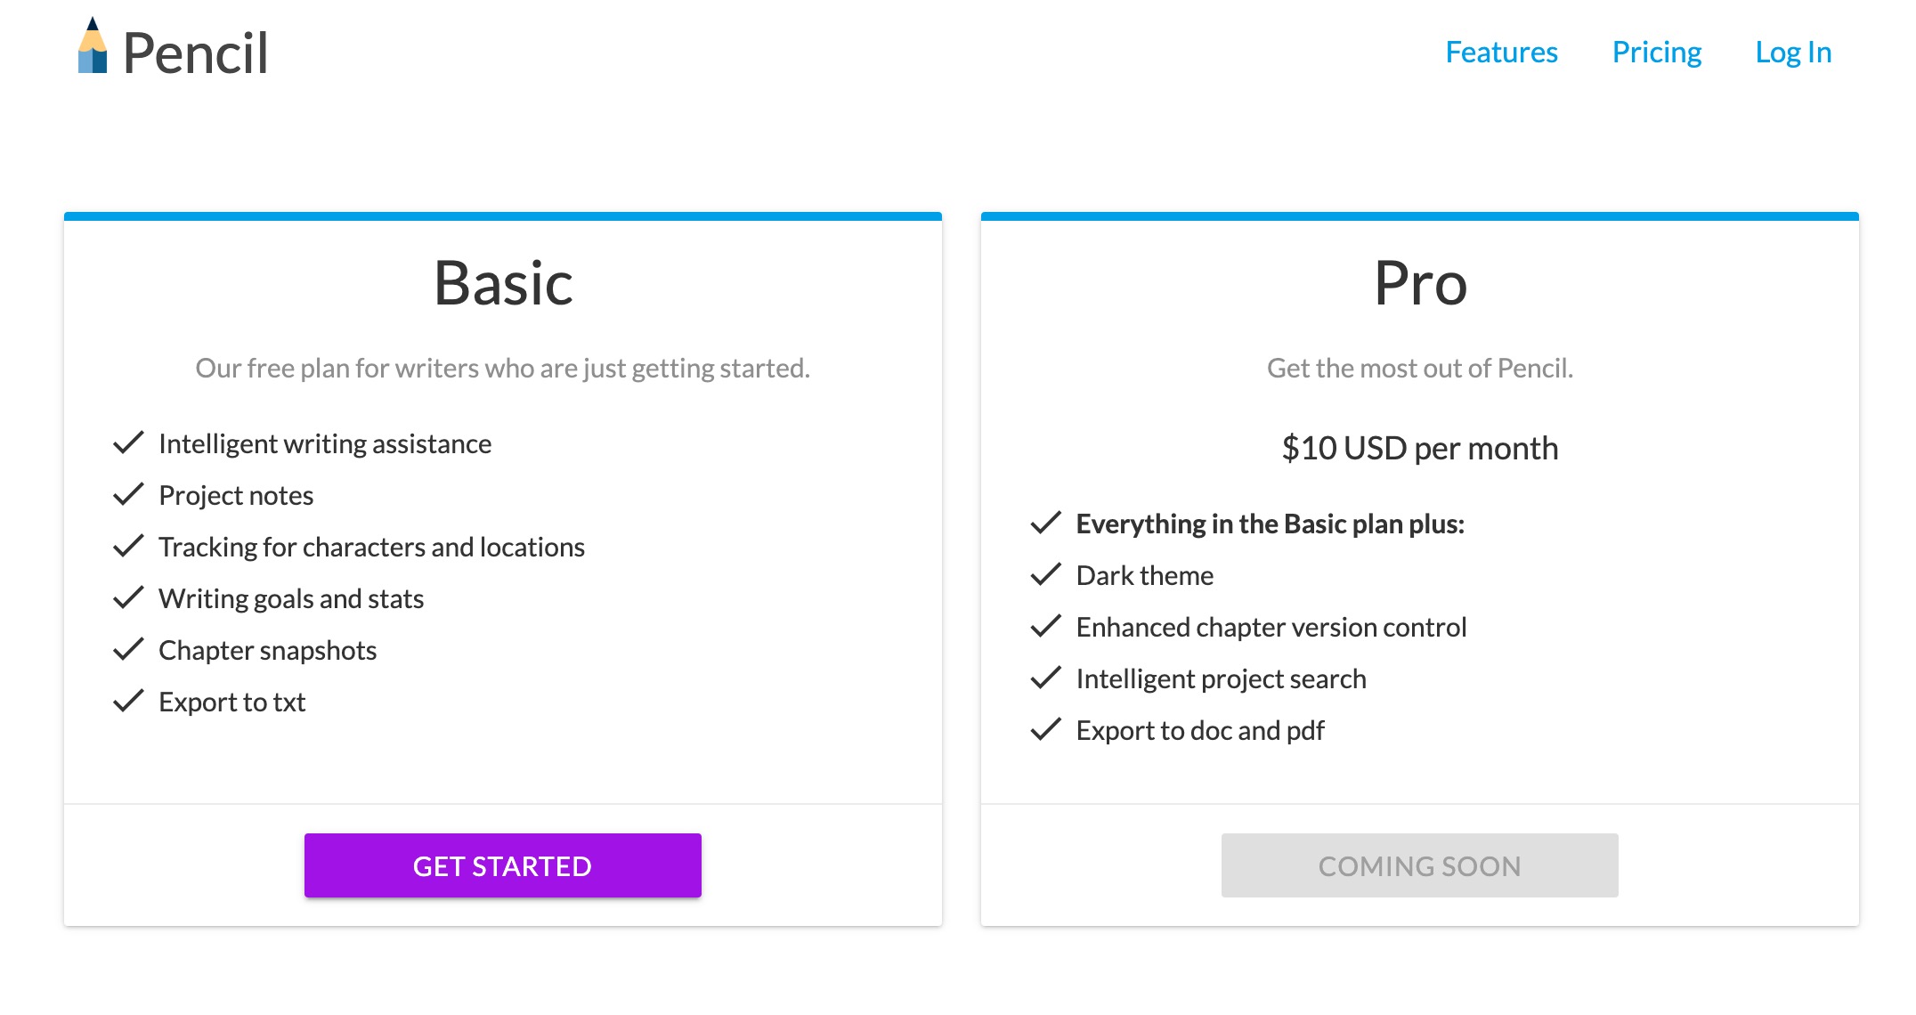Click the checkmark next to Writing goals and stats
The width and height of the screenshot is (1916, 1015).
129,597
